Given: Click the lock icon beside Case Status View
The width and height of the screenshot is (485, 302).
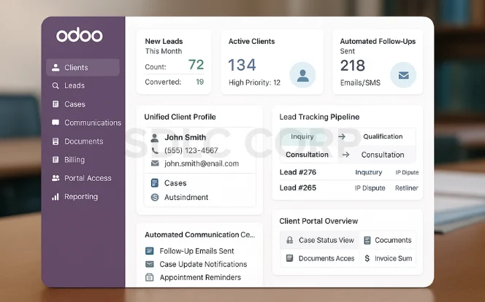Looking at the screenshot, I should (290, 240).
